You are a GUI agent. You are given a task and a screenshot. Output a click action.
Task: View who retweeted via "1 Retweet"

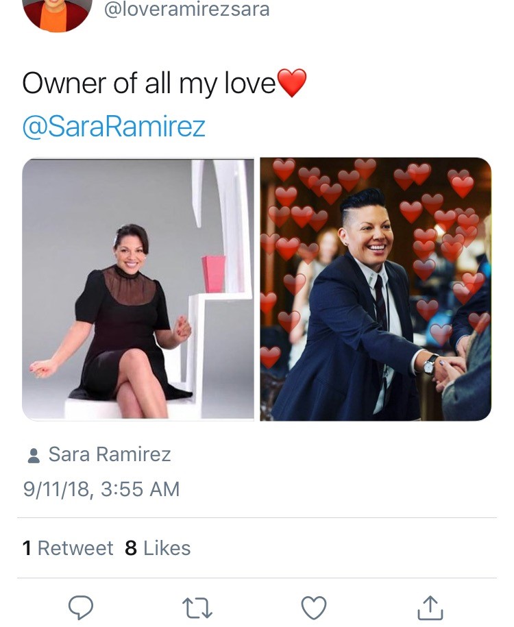click(x=68, y=548)
